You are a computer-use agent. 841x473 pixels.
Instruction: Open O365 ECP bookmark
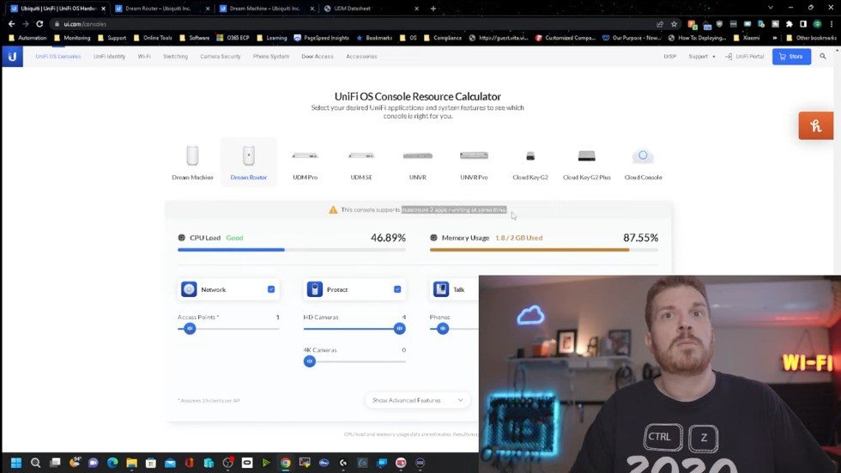(x=233, y=38)
